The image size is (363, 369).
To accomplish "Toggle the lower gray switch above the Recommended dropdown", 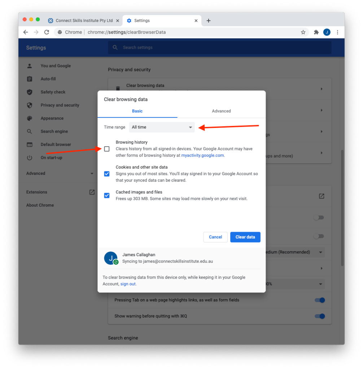I will [x=319, y=236].
